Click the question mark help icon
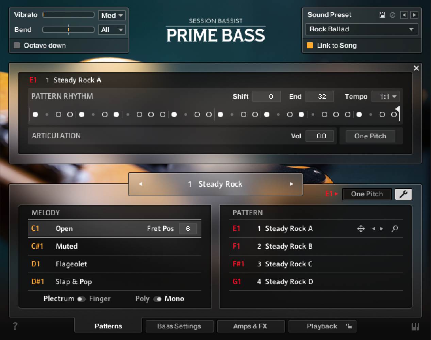The image size is (431, 340). tap(14, 326)
